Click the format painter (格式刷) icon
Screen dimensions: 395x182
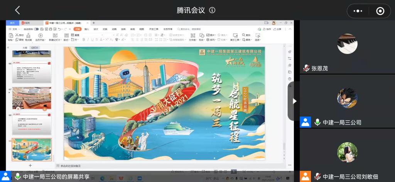29,36
